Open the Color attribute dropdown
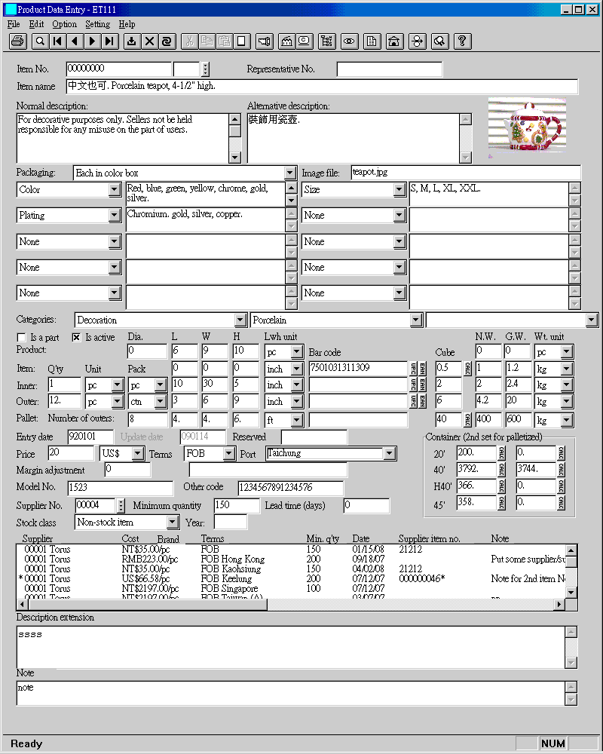The height and width of the screenshot is (754, 603). (115, 189)
